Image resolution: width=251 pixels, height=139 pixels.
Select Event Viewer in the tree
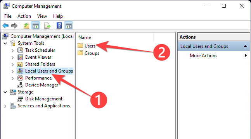pos(38,57)
